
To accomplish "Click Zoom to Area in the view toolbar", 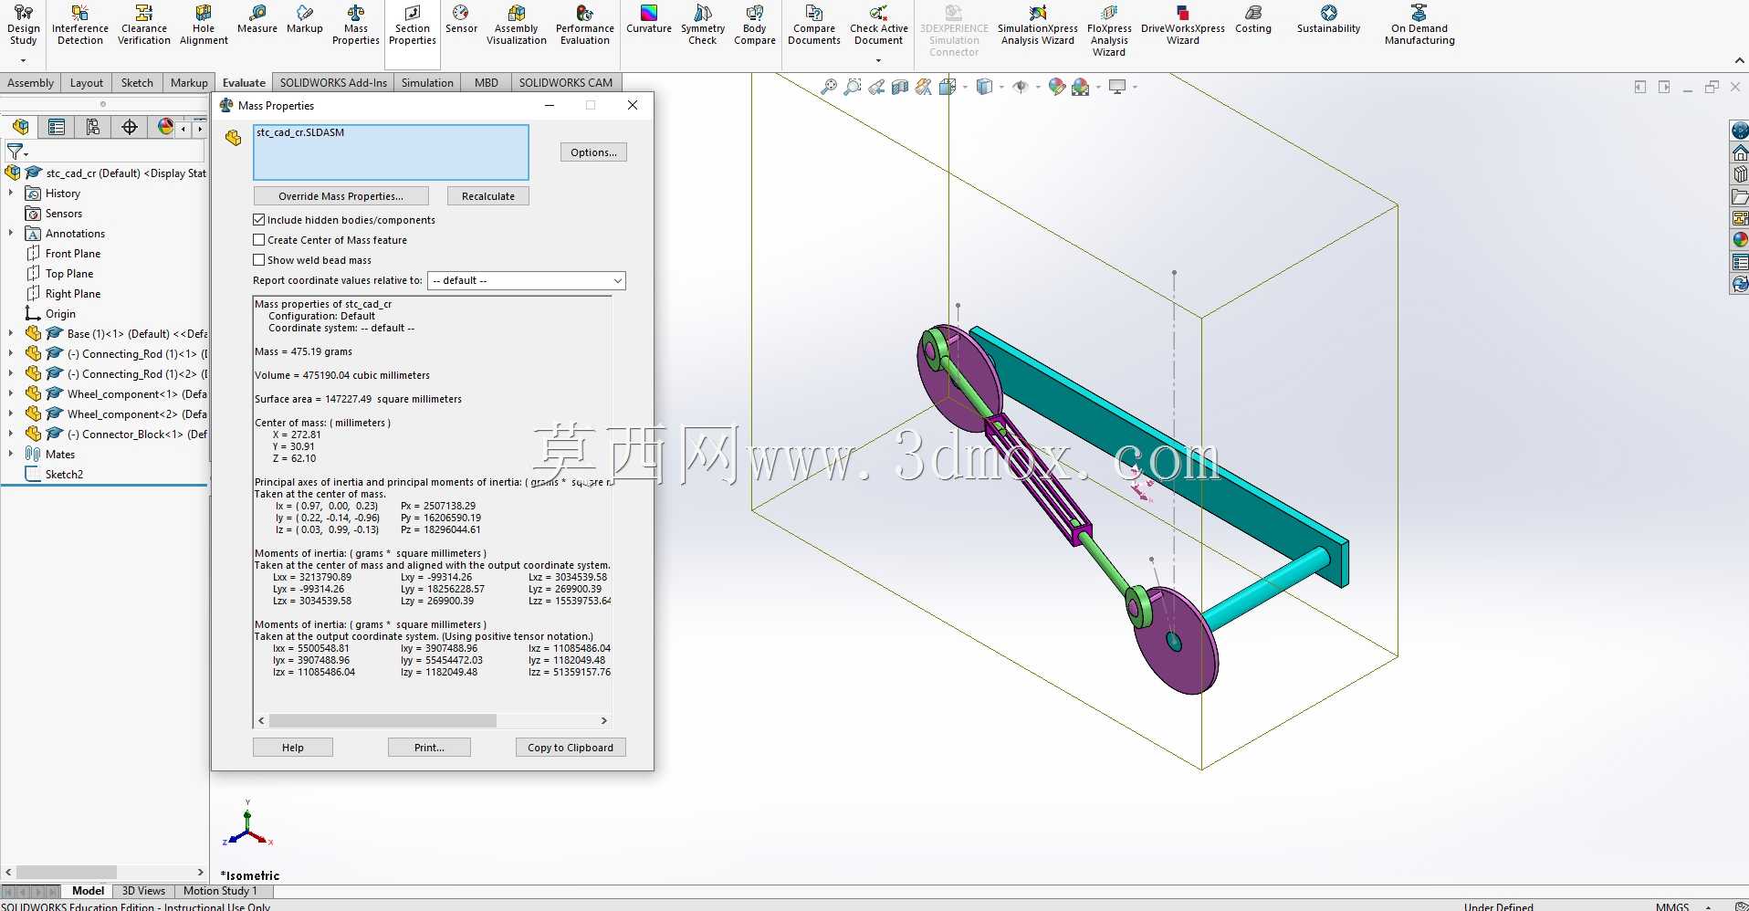I will click(853, 87).
